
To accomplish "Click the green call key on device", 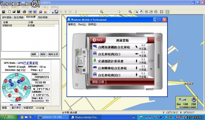I will 78,52.
